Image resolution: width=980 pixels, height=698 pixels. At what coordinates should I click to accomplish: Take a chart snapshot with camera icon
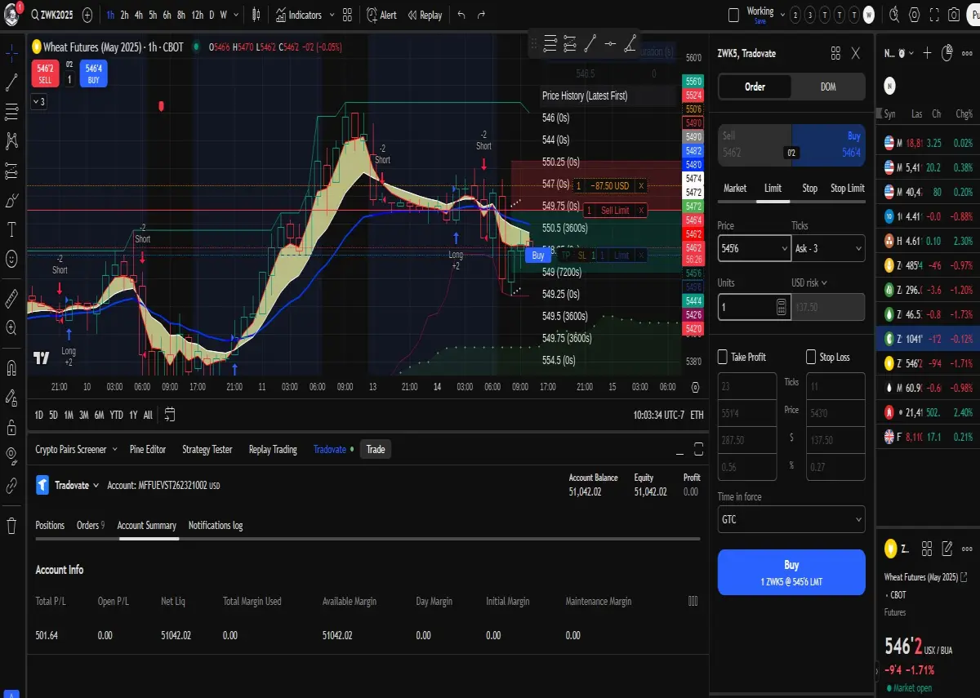tap(954, 15)
